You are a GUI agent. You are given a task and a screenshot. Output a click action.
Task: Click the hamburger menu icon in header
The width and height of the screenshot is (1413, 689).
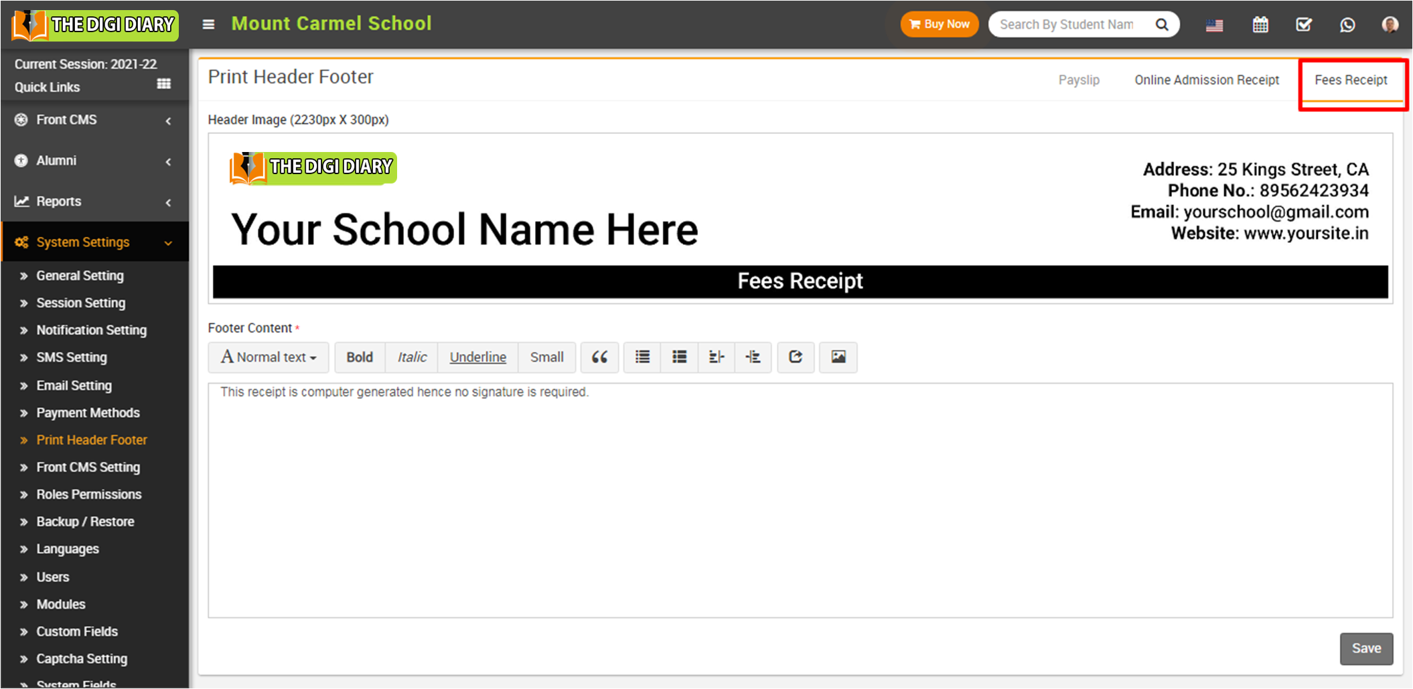coord(208,25)
